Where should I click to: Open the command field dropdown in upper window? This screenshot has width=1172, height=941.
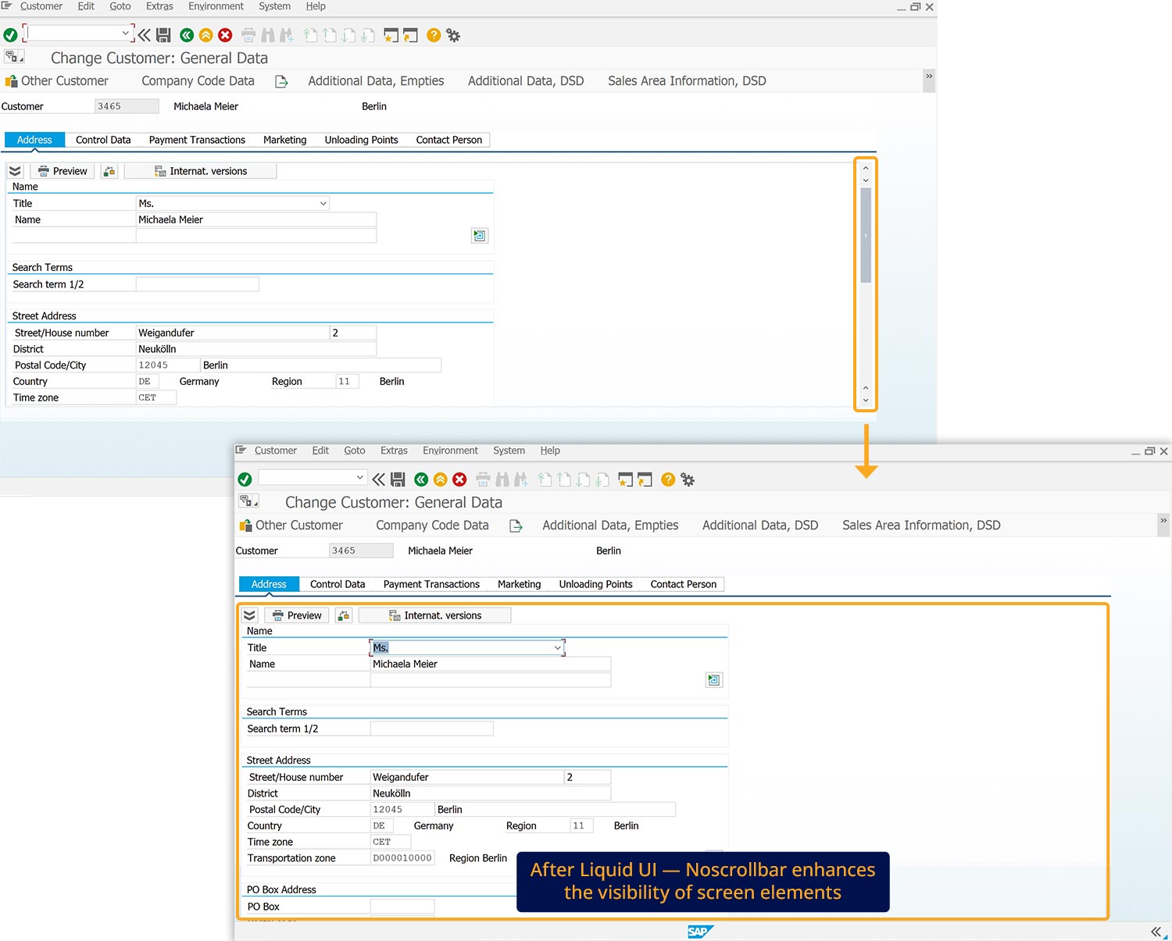click(x=126, y=33)
